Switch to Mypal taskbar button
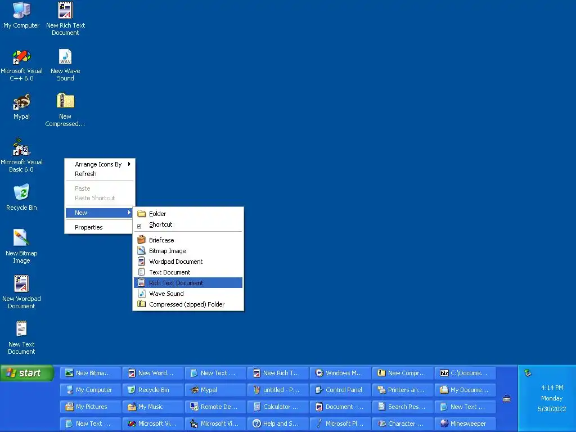This screenshot has height=432, width=576. pos(215,390)
